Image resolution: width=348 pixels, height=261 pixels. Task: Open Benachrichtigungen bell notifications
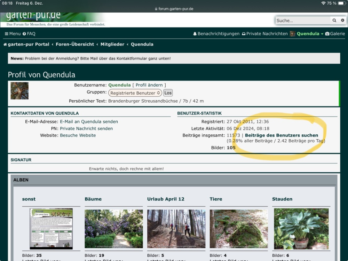(x=216, y=34)
